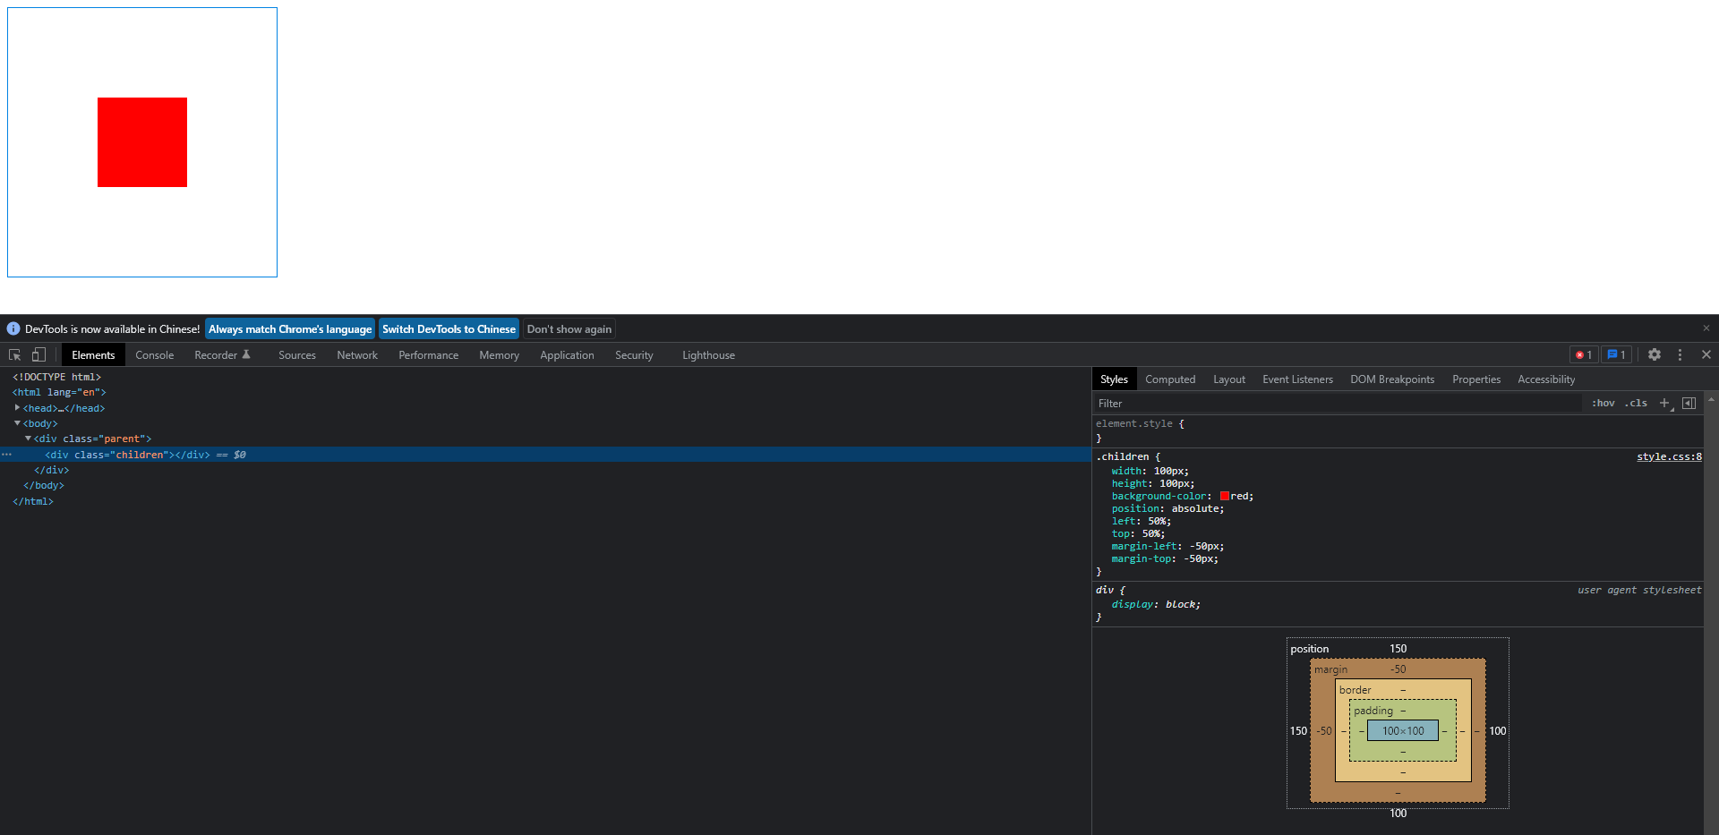This screenshot has width=1719, height=835.
Task: Open the Accessibility pane tab
Action: pos(1546,379)
